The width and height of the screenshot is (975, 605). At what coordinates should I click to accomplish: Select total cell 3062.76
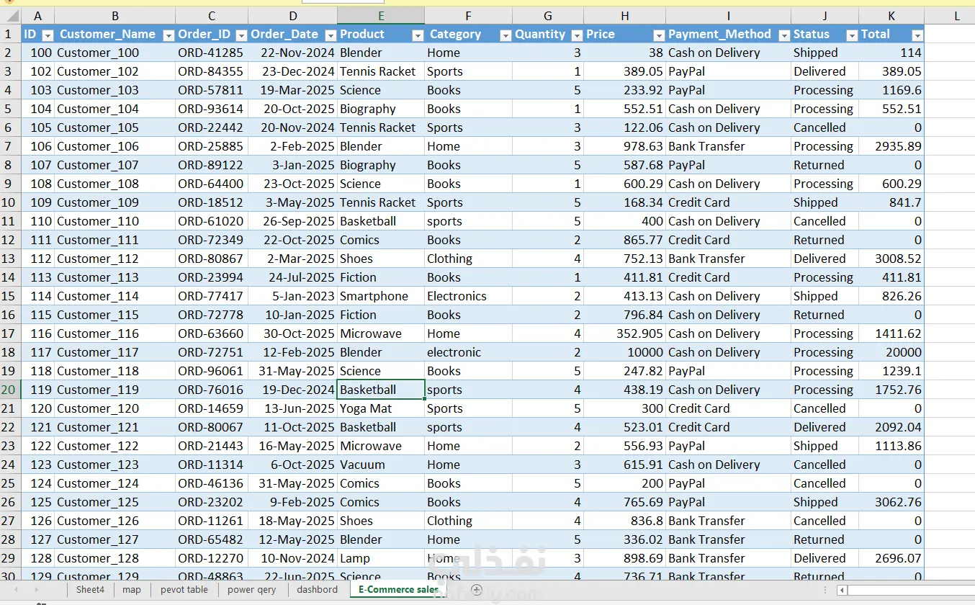(x=891, y=502)
